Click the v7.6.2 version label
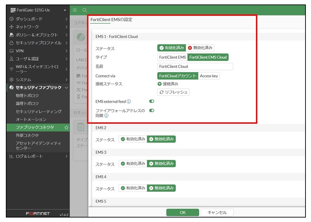 pos(64,215)
